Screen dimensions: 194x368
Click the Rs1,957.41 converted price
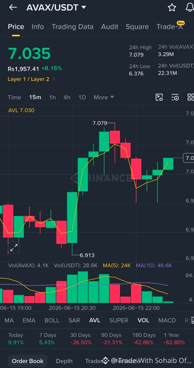(x=23, y=69)
